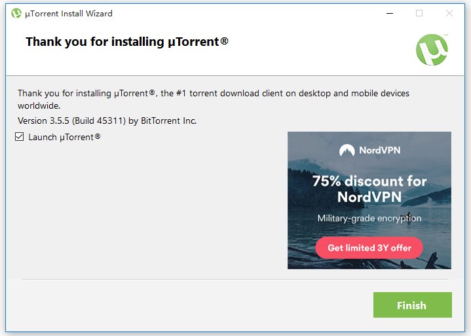Minimize the µTorrent Install Wizard window
This screenshot has width=471, height=336.
(390, 13)
